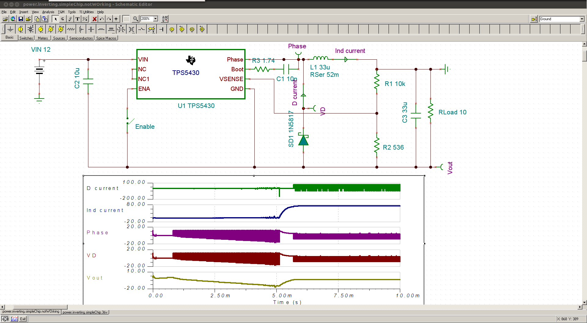Insert an Ampere Meter component

pyautogui.click(x=61, y=29)
